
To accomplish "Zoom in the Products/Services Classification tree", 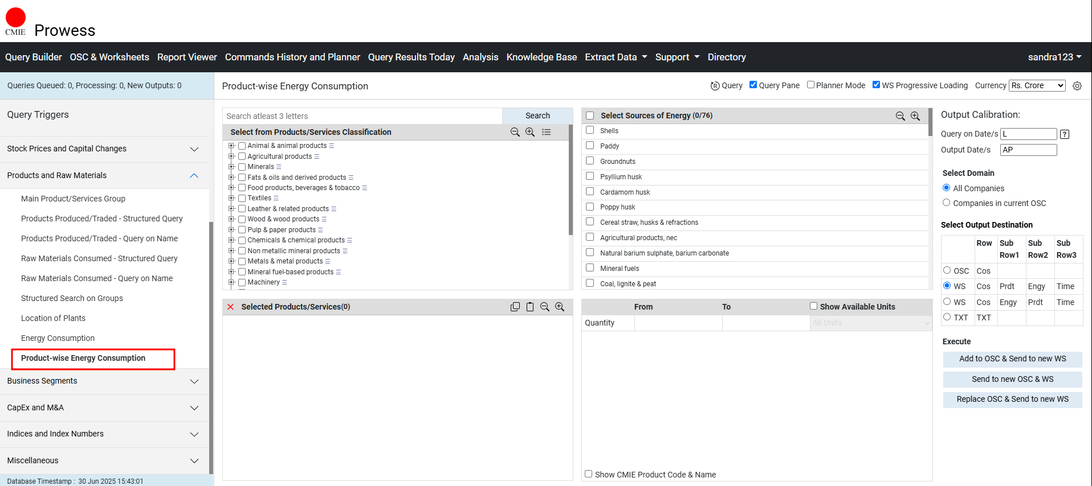I will coord(530,132).
